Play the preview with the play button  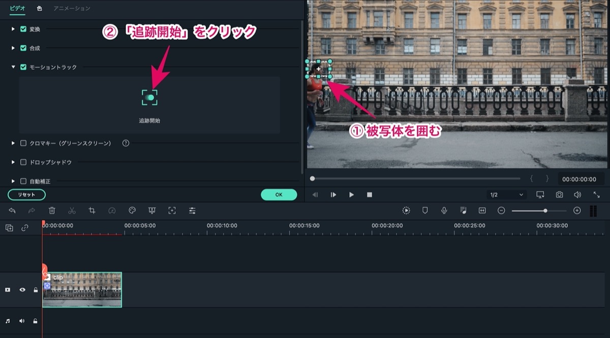click(x=351, y=195)
